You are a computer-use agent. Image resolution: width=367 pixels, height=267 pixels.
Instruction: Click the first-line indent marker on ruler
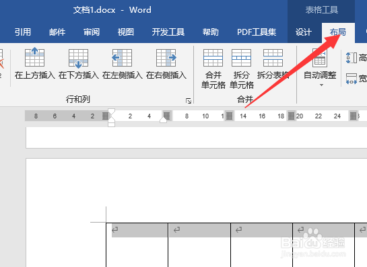[x=111, y=112]
